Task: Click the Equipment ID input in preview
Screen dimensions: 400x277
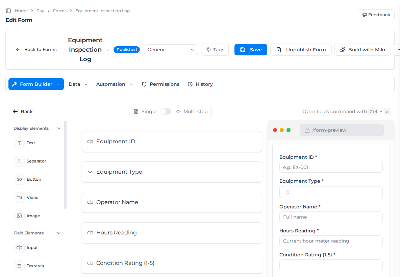Action: 331,167
